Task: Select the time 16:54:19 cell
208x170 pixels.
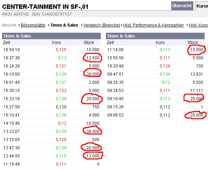Action: click(12, 50)
